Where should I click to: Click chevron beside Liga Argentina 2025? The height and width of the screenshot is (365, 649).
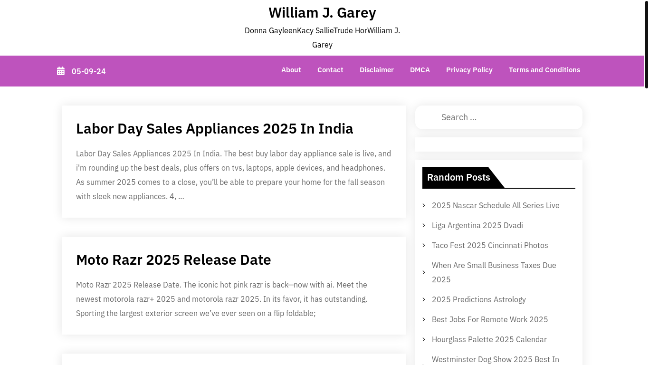pos(424,225)
